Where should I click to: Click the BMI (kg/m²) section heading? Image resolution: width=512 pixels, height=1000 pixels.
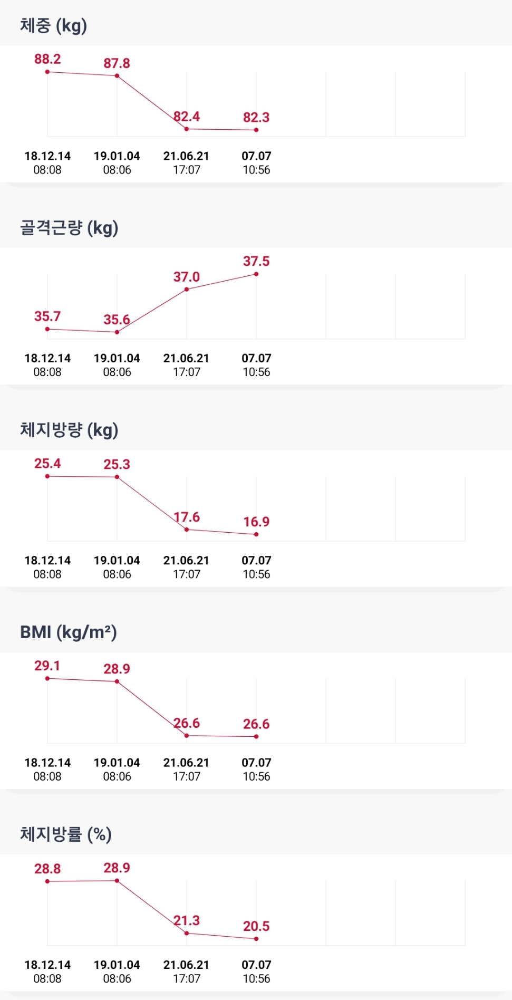tap(69, 632)
